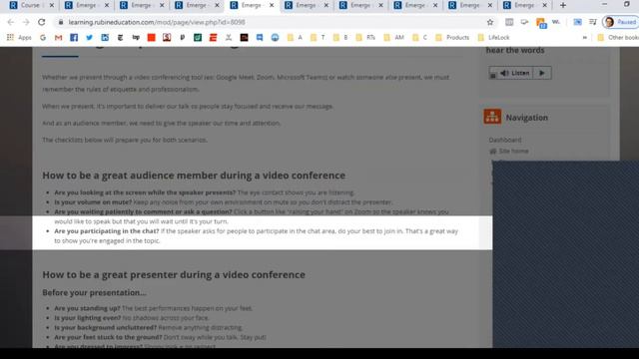This screenshot has height=359, width=639.
Task: Open the blue chat bubble bookmark
Action: 260,38
